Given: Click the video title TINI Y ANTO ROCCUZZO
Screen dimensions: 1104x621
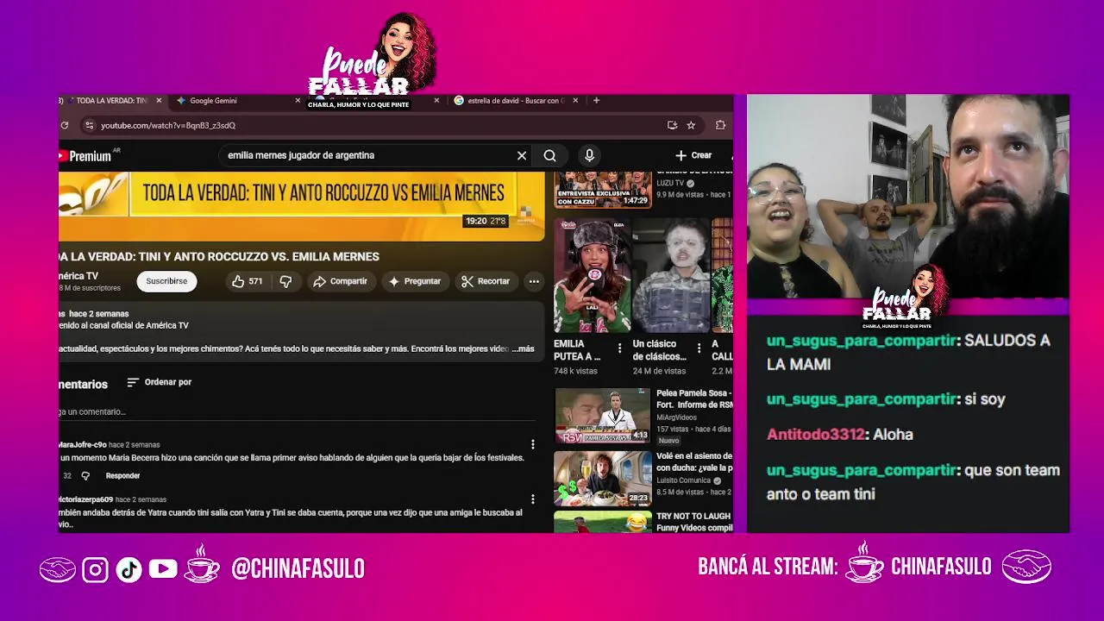Looking at the screenshot, I should point(219,257).
